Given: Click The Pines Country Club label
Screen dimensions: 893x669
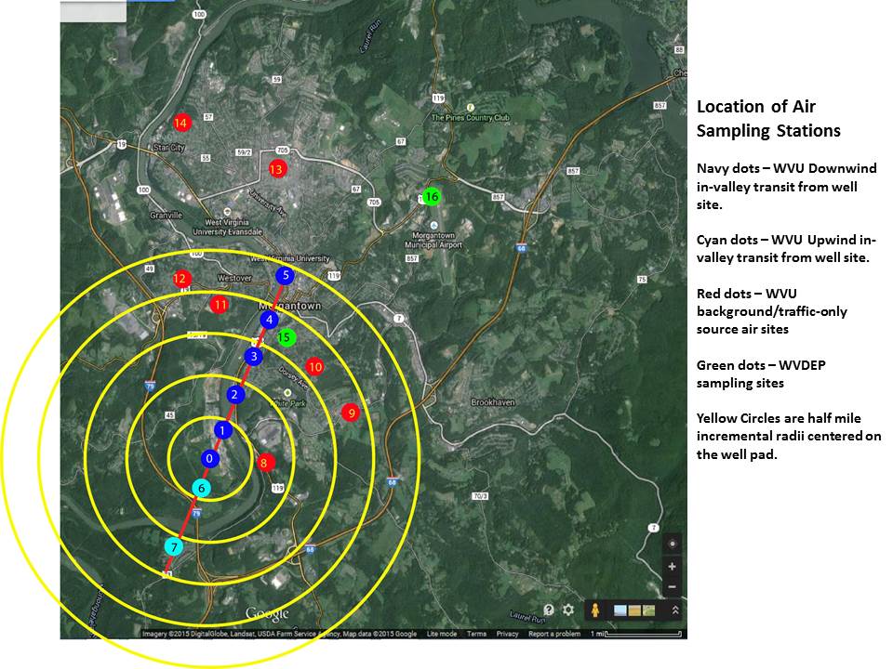Looking at the screenshot, I should [x=471, y=118].
